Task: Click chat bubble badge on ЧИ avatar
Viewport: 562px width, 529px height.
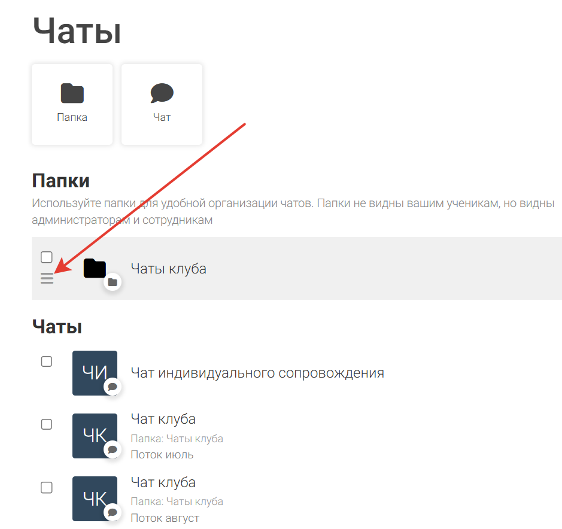Action: point(113,387)
